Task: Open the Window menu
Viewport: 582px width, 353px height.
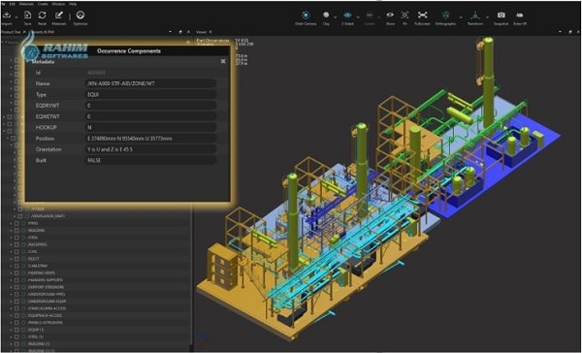Action: click(58, 4)
